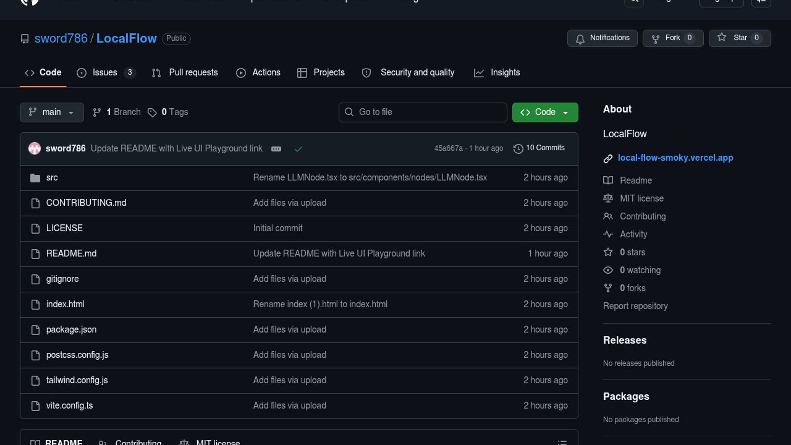
Task: Click the sword786 avatar icon
Action: click(x=35, y=148)
